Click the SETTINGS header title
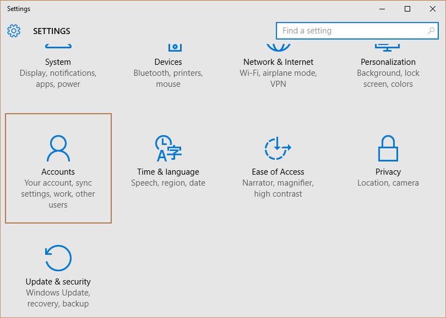 51,31
